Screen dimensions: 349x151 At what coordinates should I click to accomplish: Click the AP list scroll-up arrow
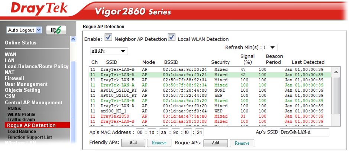pos(336,72)
